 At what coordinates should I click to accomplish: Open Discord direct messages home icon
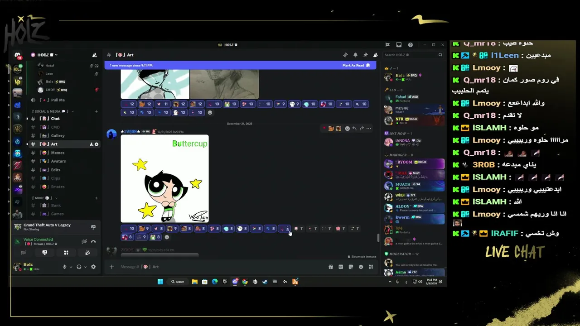(18, 55)
